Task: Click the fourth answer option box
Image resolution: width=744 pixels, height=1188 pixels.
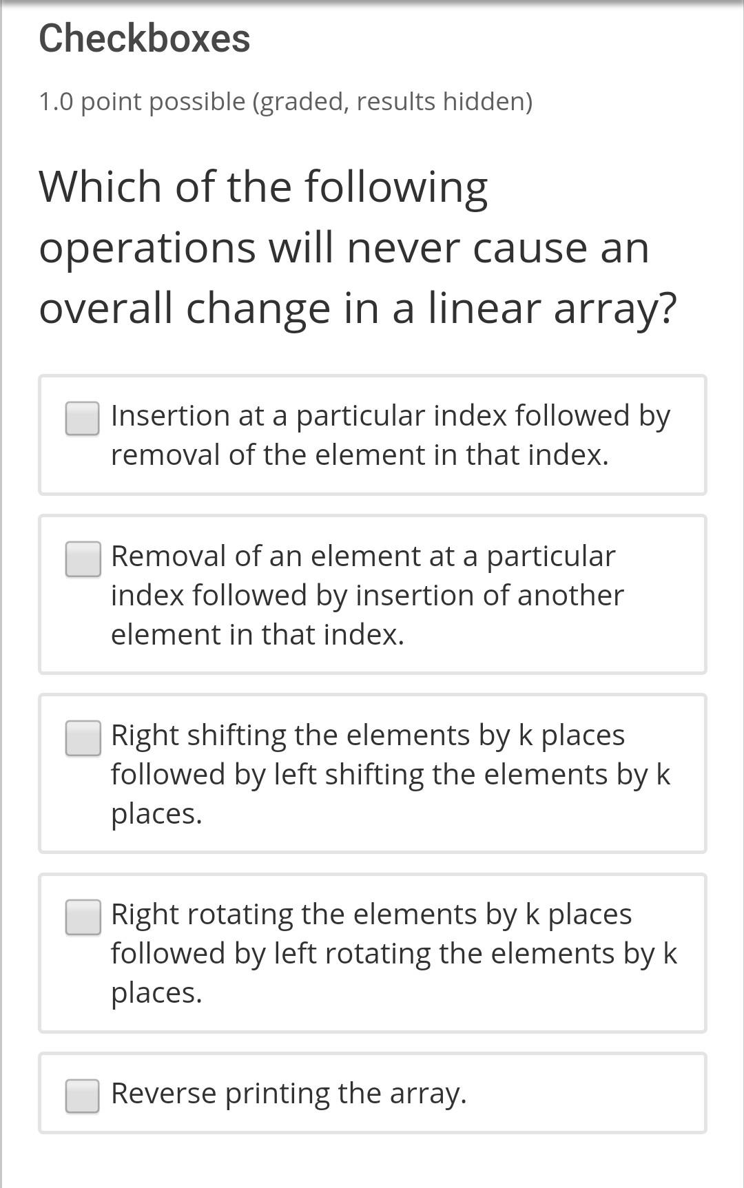Action: (x=372, y=954)
